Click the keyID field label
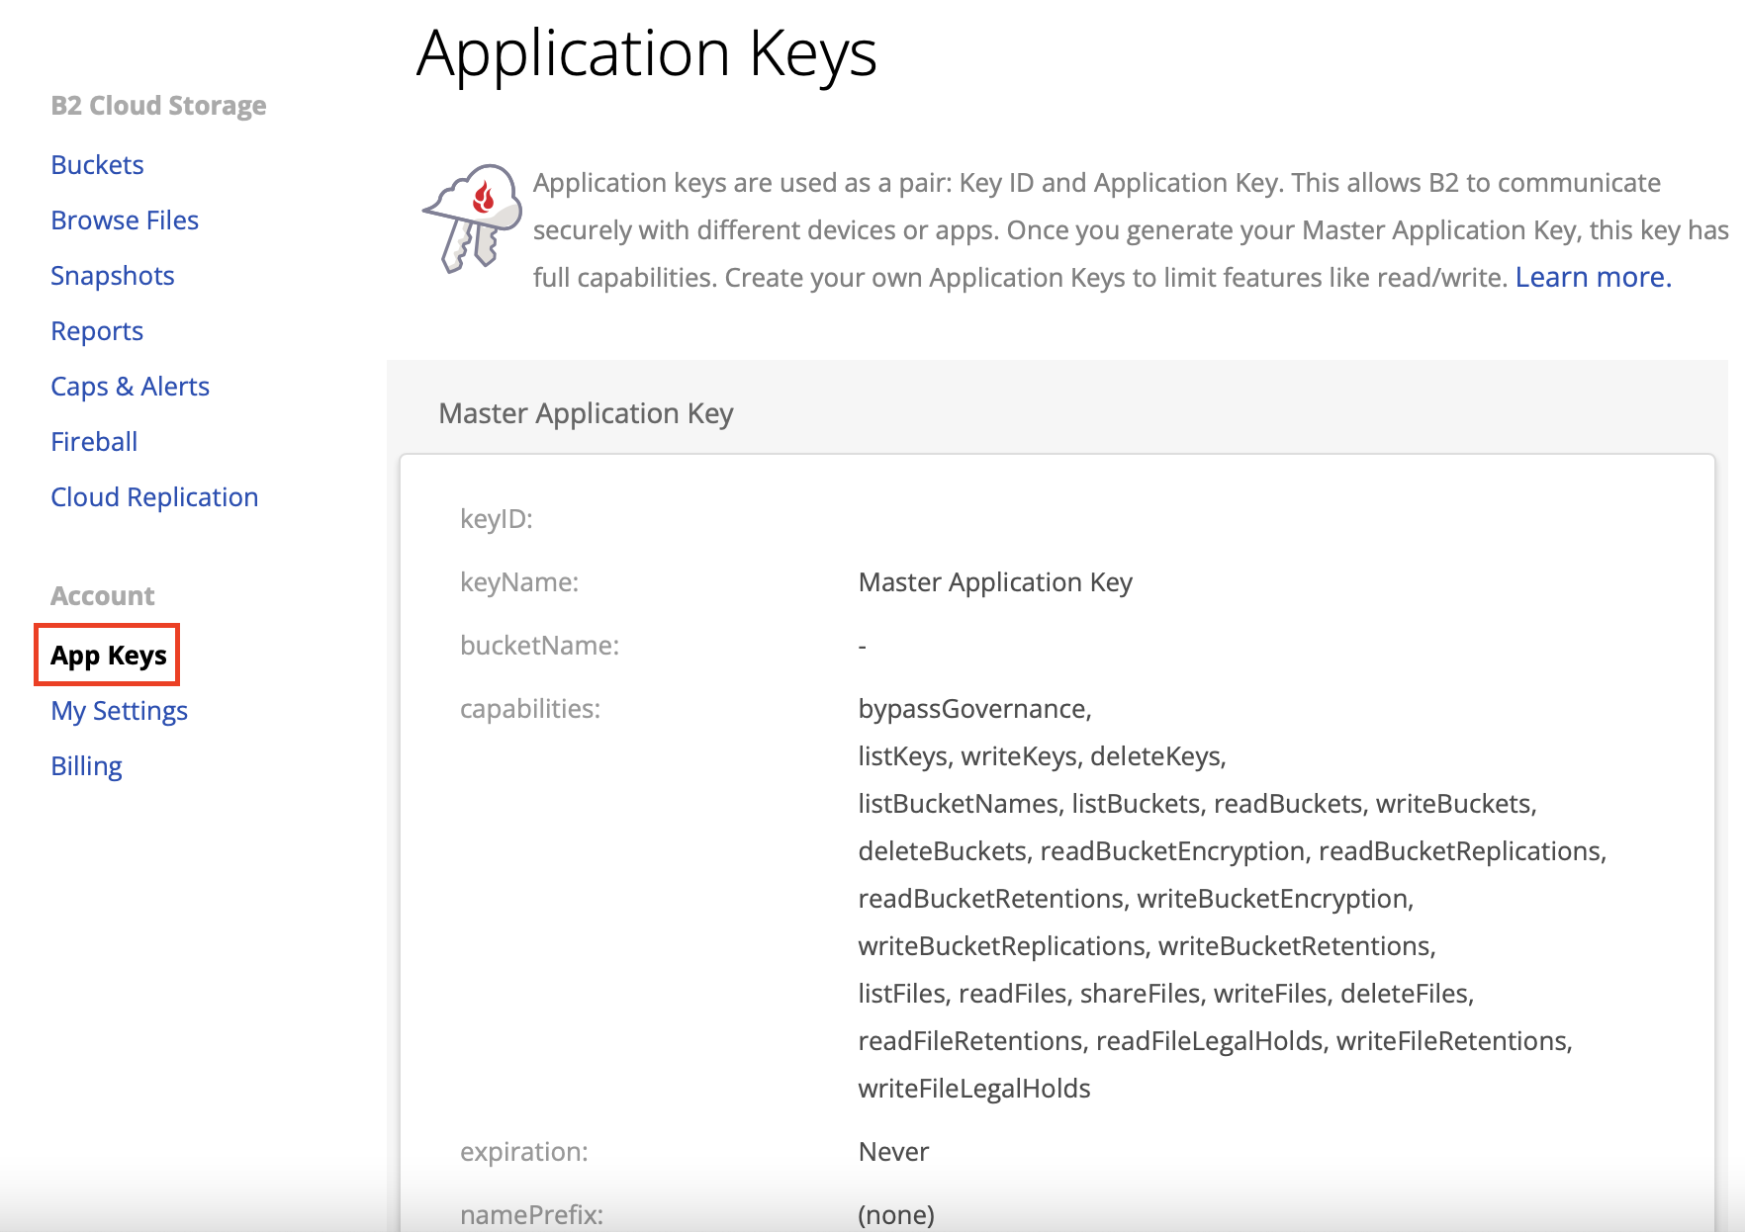Screen dimensions: 1745x1232 pos(496,519)
